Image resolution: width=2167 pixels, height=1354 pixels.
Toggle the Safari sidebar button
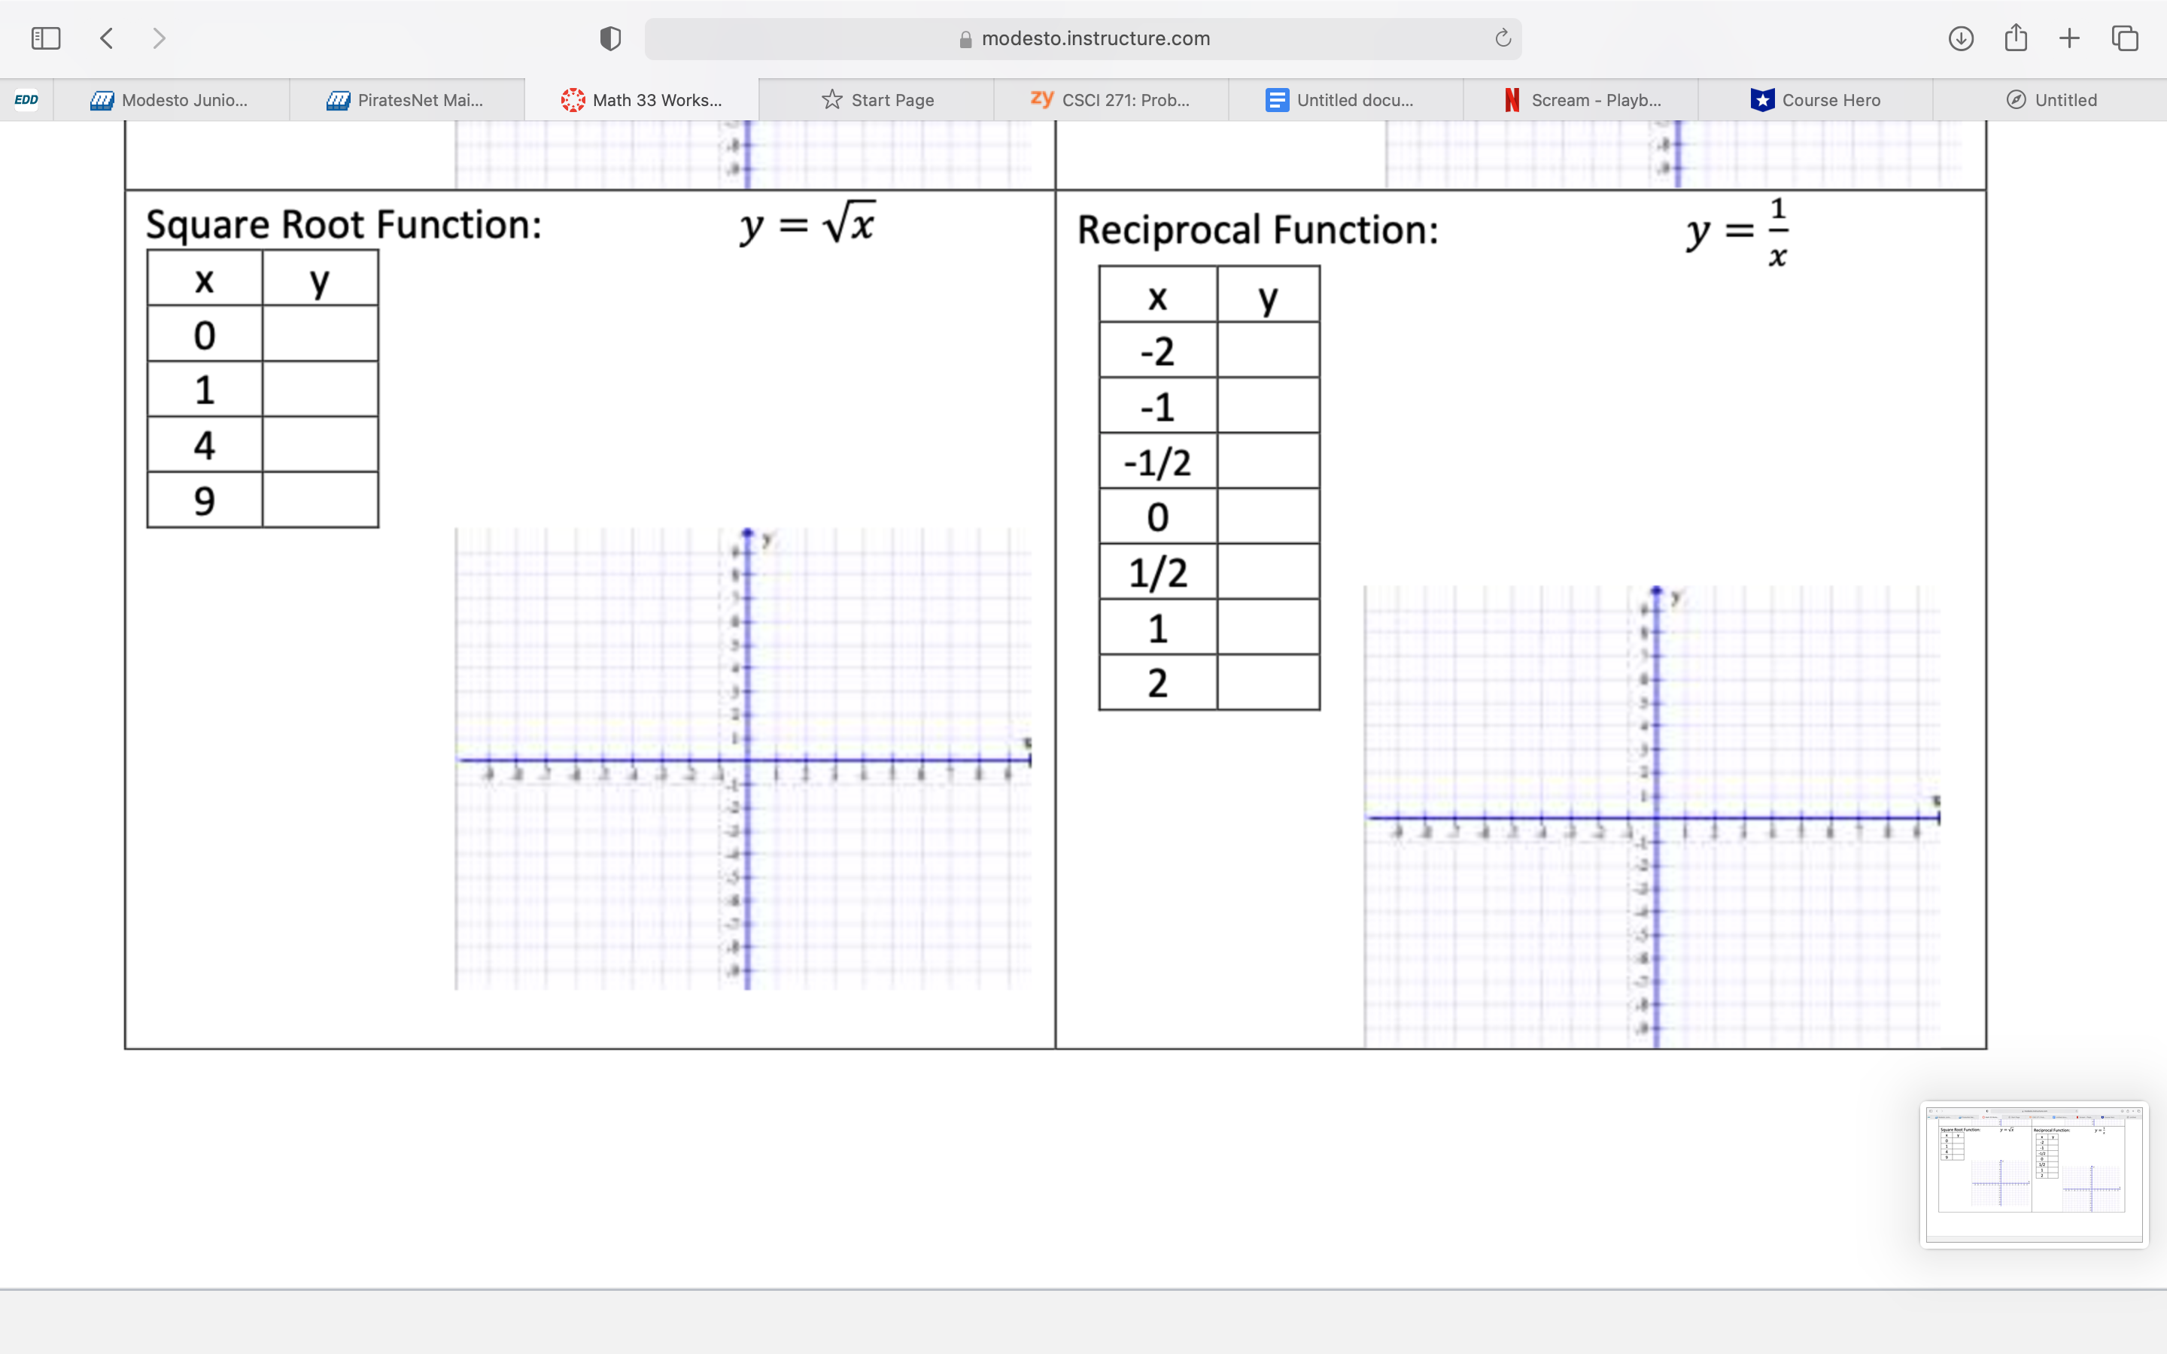click(46, 38)
